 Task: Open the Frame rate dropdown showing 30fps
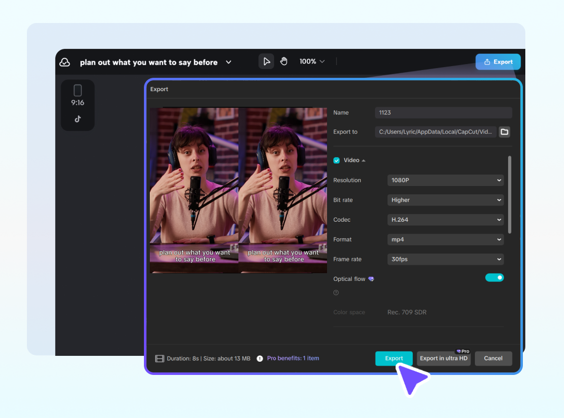445,259
